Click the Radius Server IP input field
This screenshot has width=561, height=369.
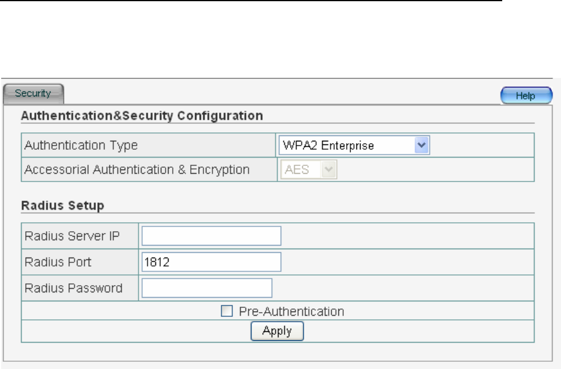click(x=211, y=236)
